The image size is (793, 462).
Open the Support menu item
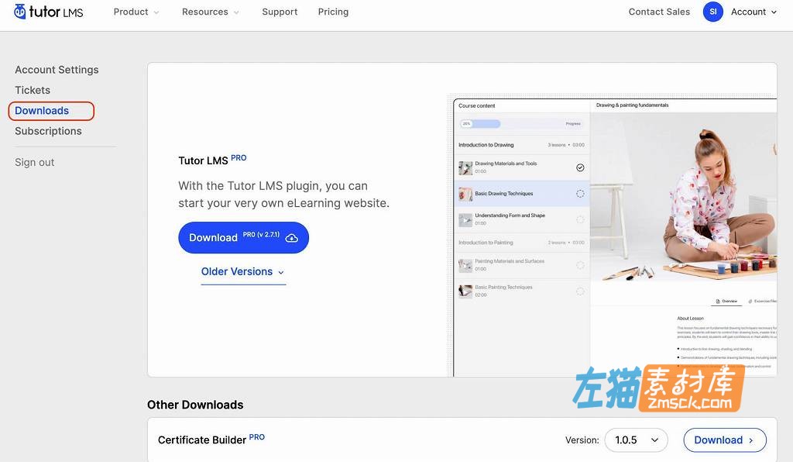coord(280,12)
